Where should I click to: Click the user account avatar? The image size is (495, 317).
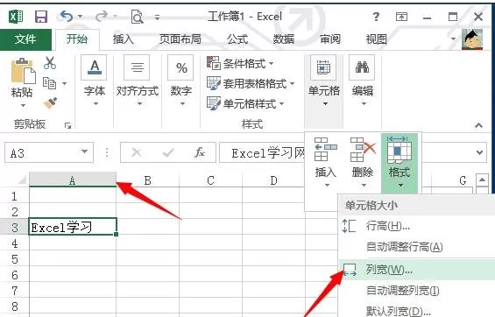472,39
